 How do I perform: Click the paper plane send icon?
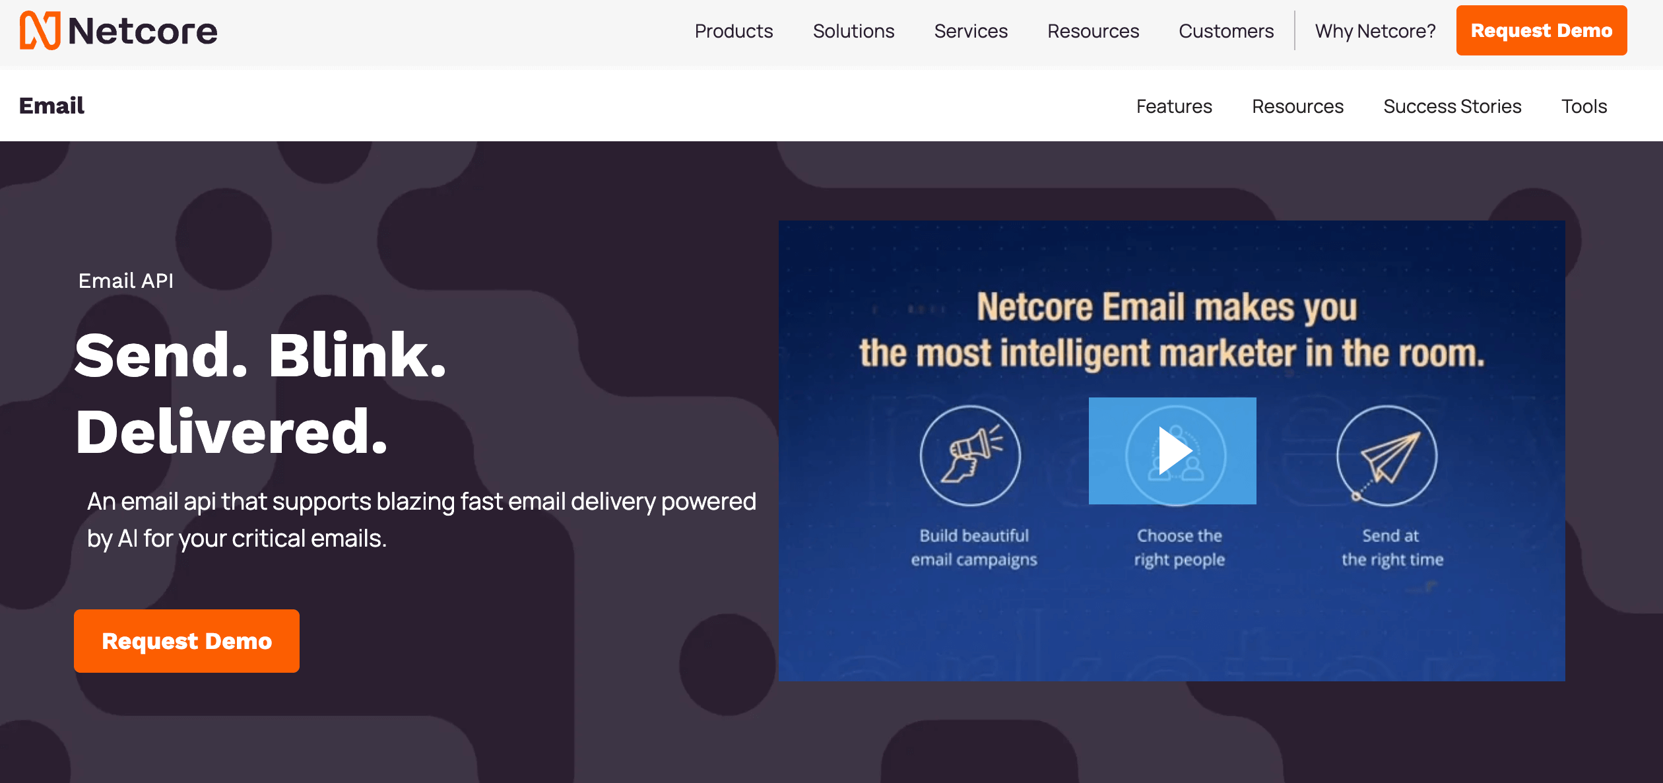point(1387,456)
